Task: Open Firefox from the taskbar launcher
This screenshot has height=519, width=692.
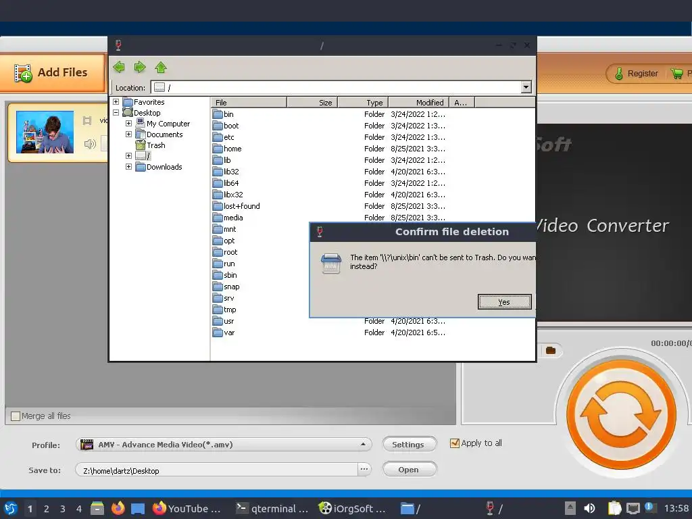Action: point(118,508)
